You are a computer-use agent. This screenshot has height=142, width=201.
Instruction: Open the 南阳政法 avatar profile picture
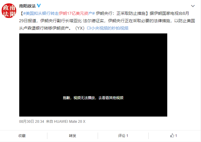point(9,11)
